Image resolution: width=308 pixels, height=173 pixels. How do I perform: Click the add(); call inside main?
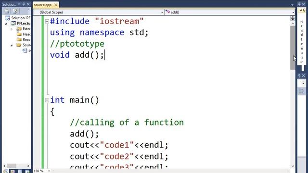coord(85,134)
